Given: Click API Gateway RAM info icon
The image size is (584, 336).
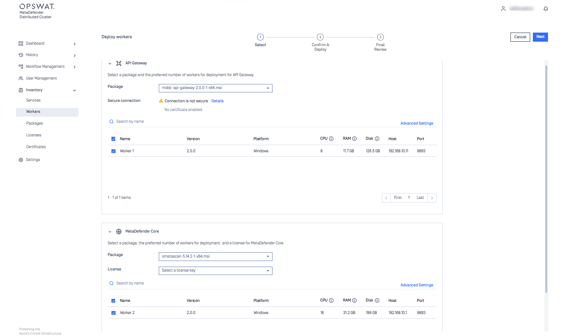Looking at the screenshot, I should [354, 139].
